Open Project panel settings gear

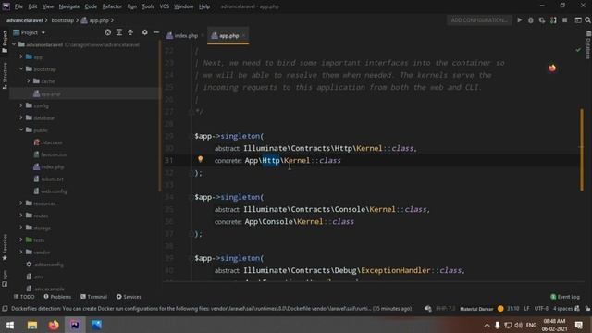pos(145,32)
